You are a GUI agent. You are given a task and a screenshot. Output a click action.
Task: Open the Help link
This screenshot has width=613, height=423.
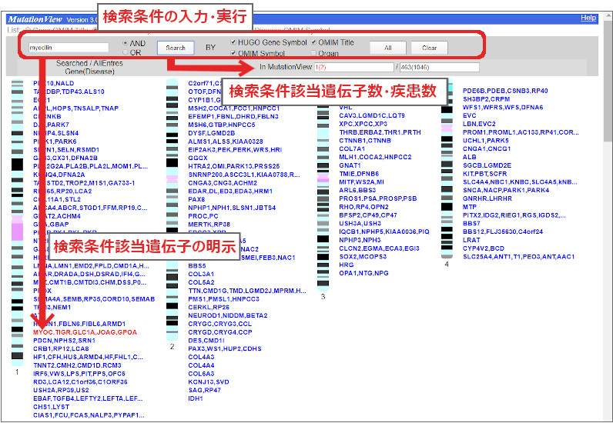pyautogui.click(x=588, y=18)
